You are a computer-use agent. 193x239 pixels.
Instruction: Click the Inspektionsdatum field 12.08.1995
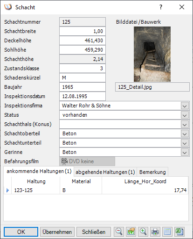tap(83, 96)
